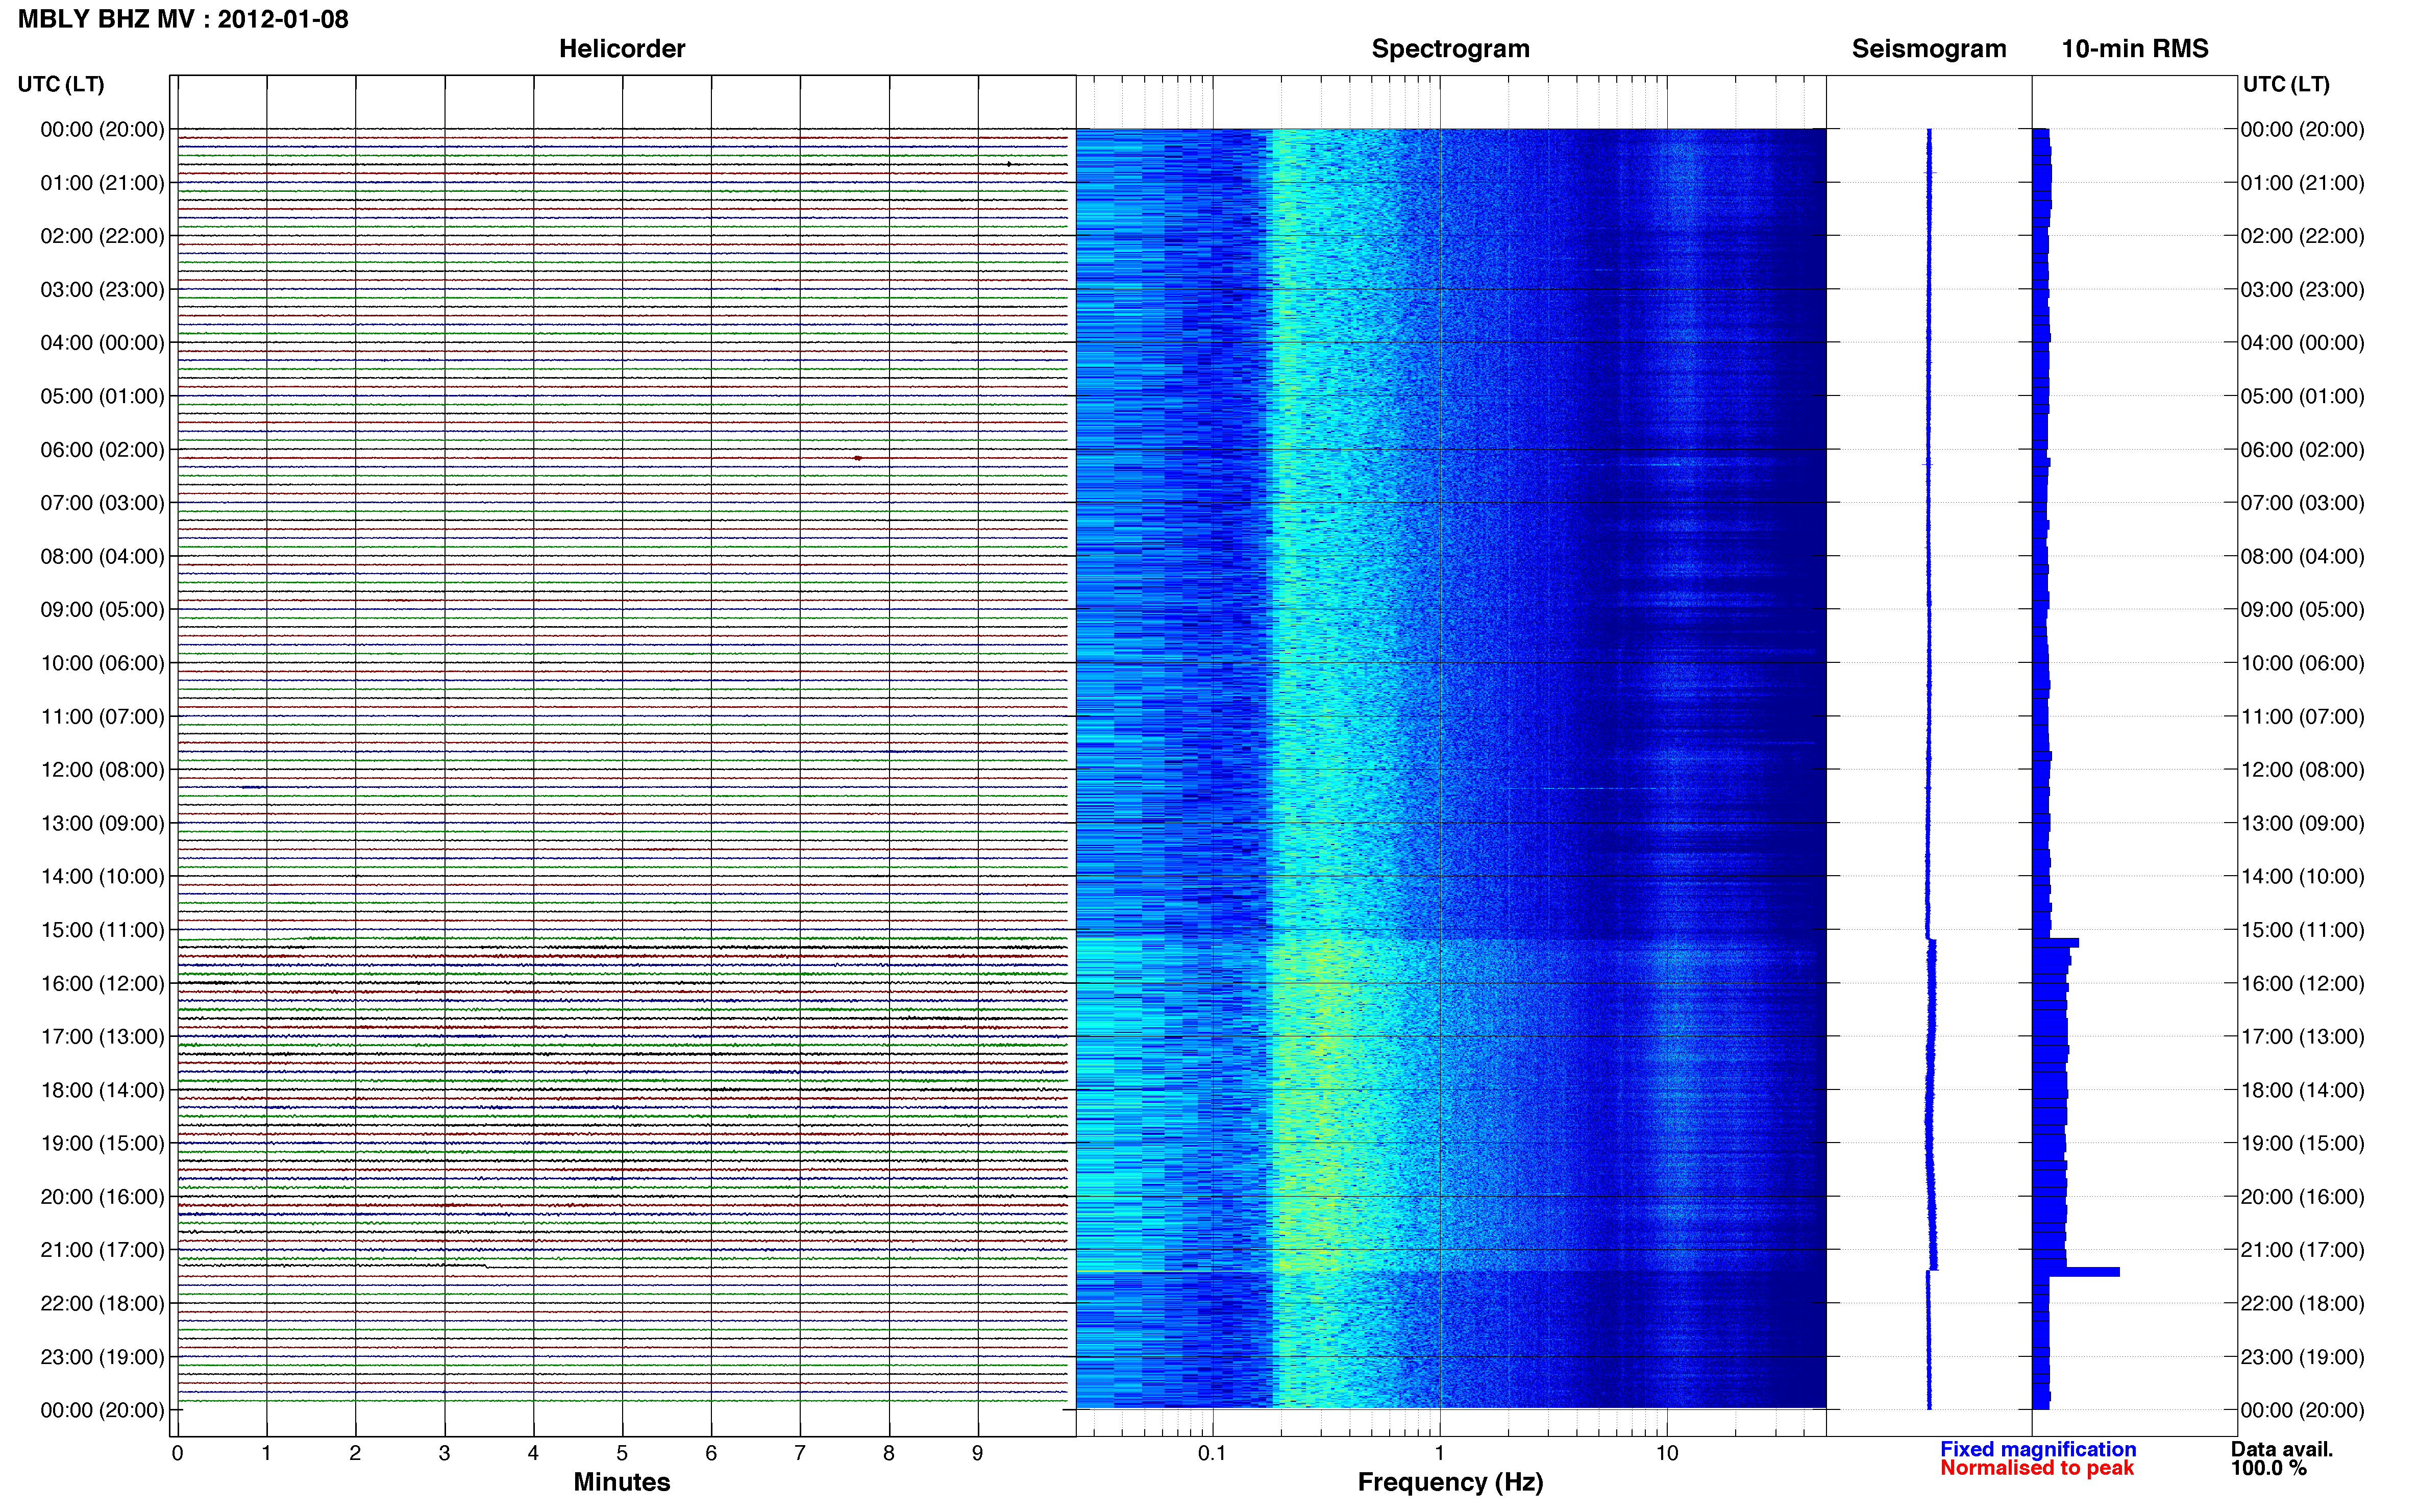The height and width of the screenshot is (1512, 2419).
Task: Click the left '21:00 (17:00)' time label
Action: coord(102,1250)
